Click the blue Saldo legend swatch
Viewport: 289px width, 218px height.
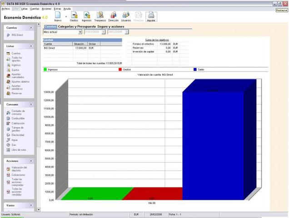pyautogui.click(x=195, y=69)
